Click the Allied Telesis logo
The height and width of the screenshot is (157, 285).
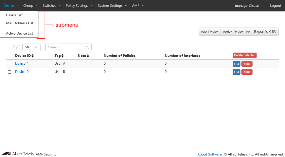coord(18,154)
